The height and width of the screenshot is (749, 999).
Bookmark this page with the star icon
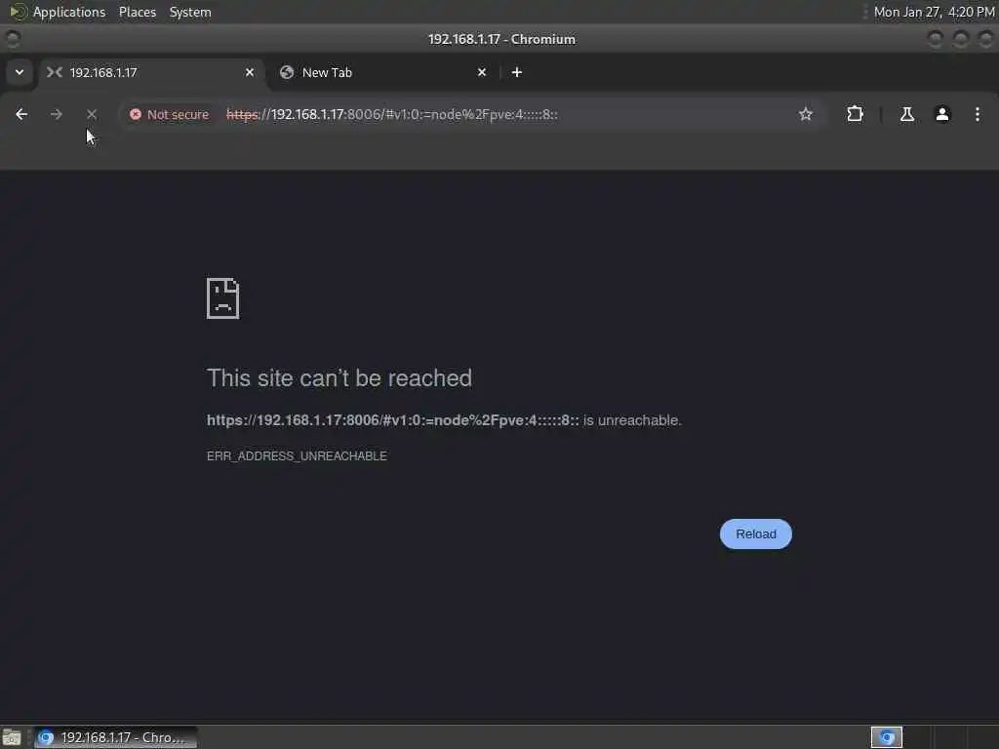click(x=805, y=114)
